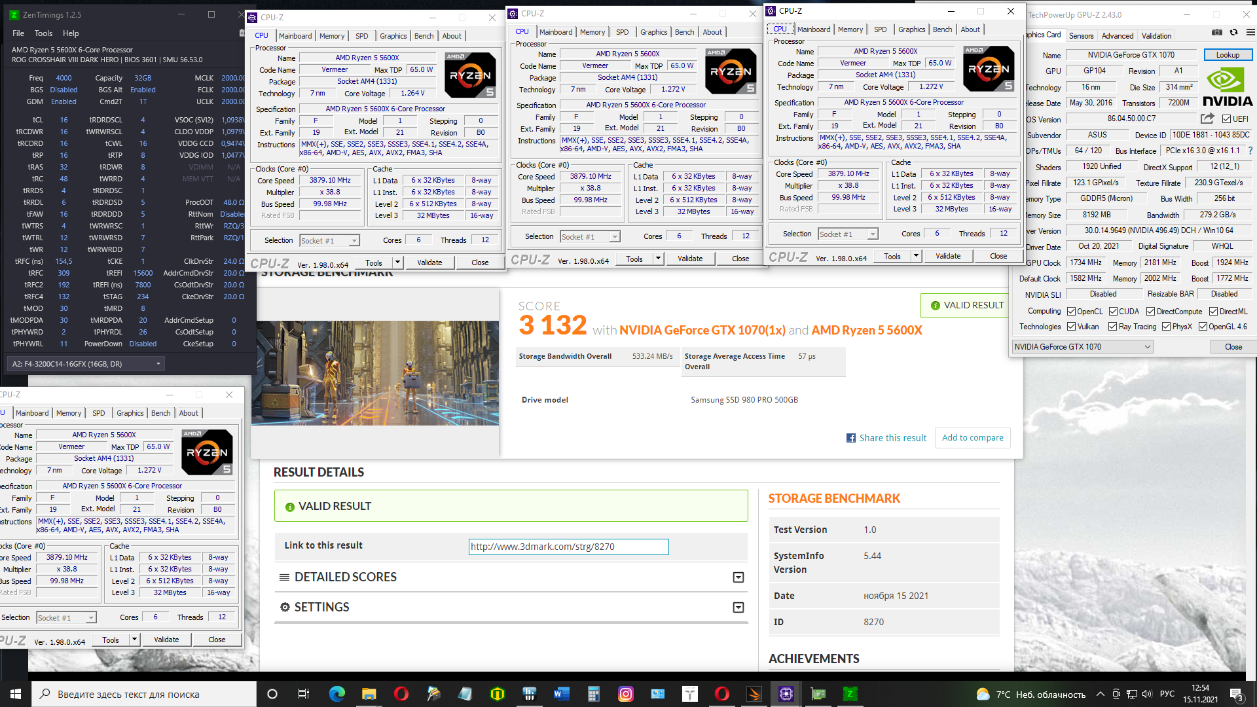Image resolution: width=1257 pixels, height=707 pixels.
Task: Click weather widget on taskbar
Action: [1030, 694]
